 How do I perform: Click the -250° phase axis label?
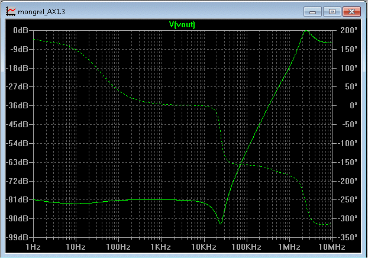tap(347, 199)
